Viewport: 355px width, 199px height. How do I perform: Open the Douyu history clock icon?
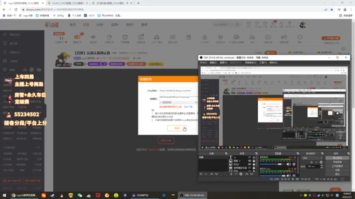pyautogui.click(x=248, y=23)
